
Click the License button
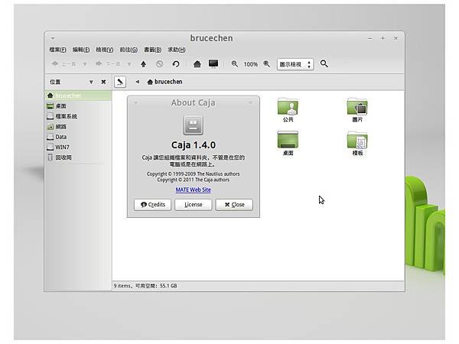(x=194, y=204)
